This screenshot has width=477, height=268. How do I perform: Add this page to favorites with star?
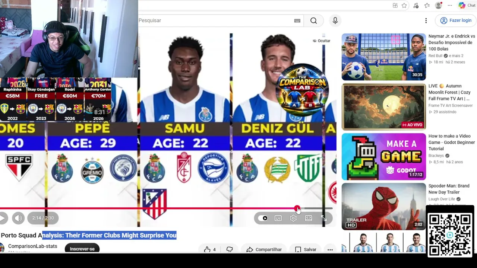(405, 5)
